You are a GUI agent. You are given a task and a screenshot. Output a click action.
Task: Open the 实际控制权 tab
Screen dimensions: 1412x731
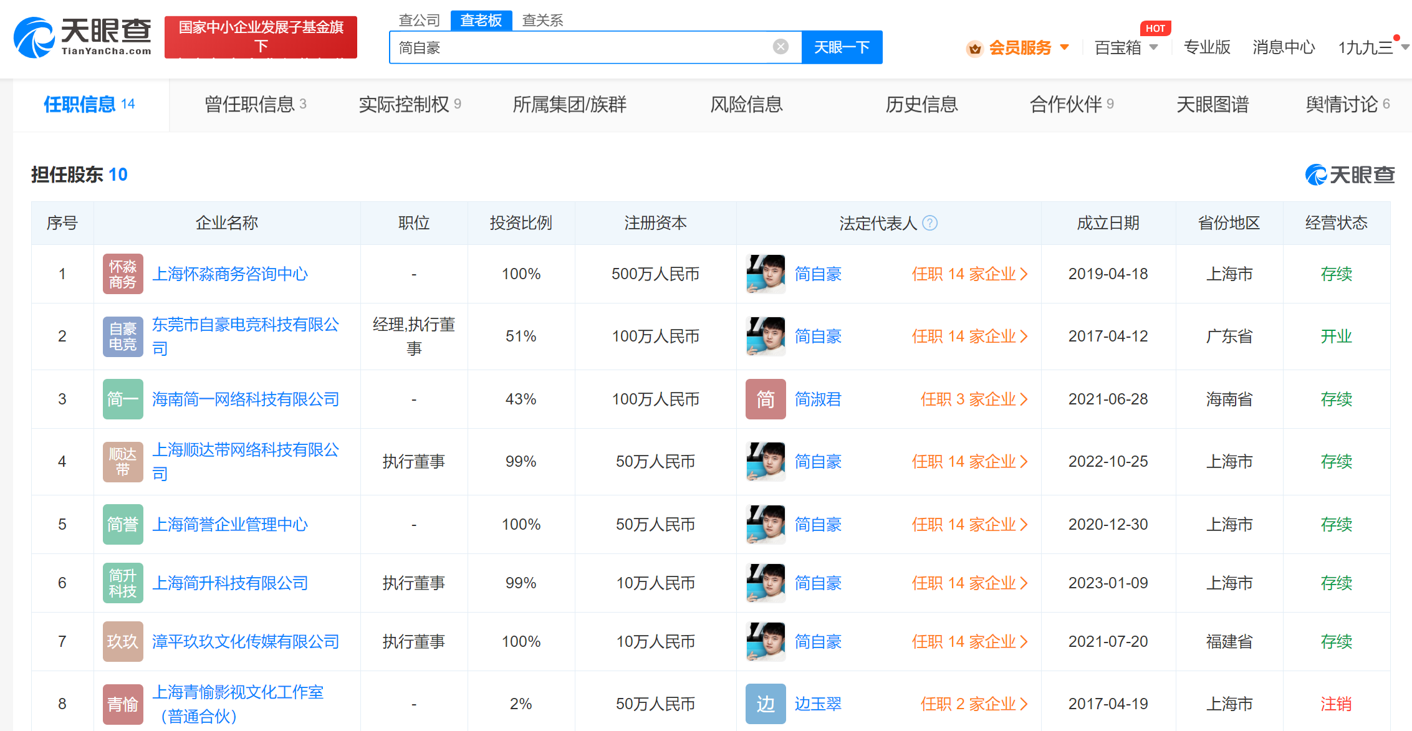coord(410,104)
